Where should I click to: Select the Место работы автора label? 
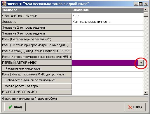coord(37,86)
